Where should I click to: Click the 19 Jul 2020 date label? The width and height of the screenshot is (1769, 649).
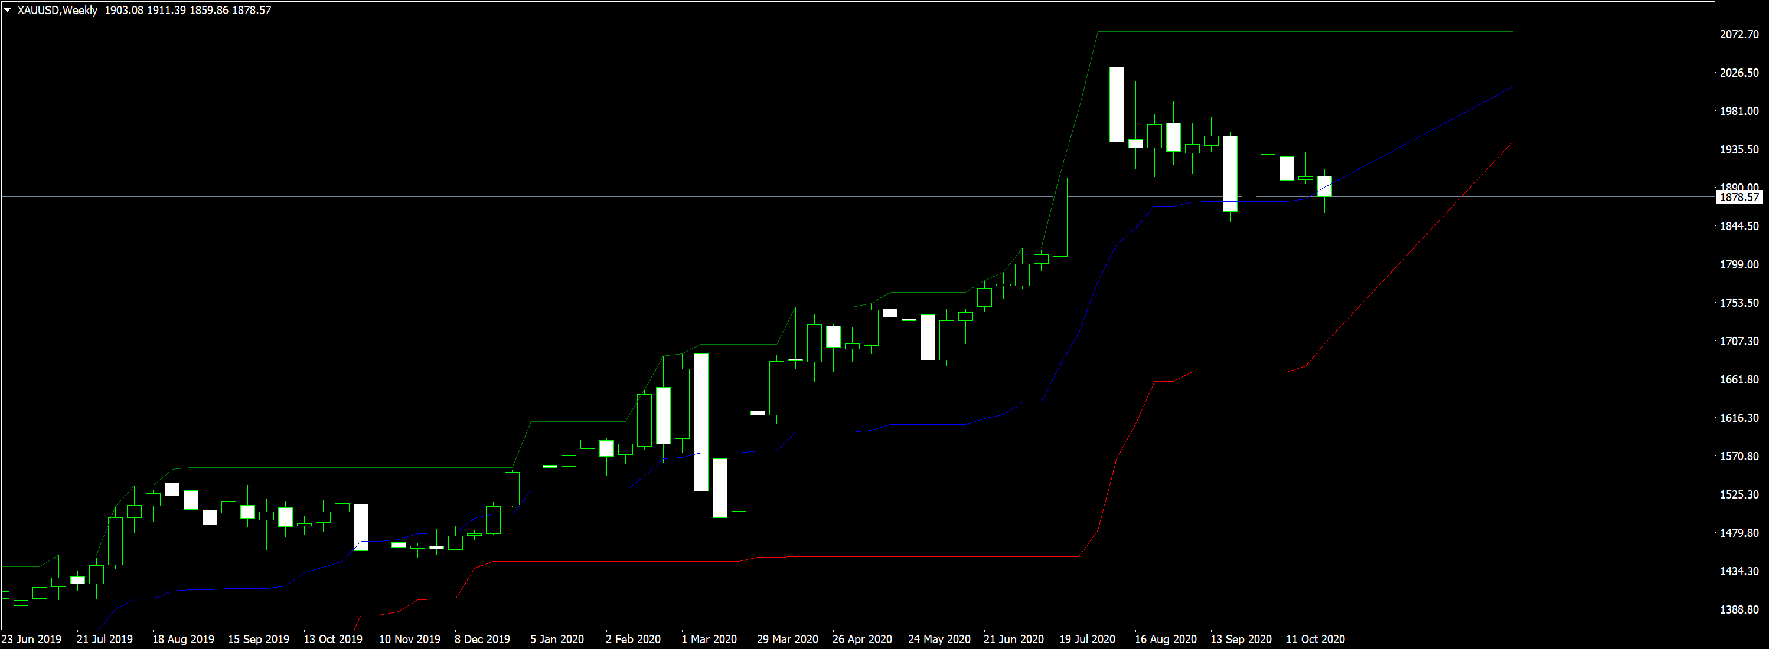(x=1087, y=640)
